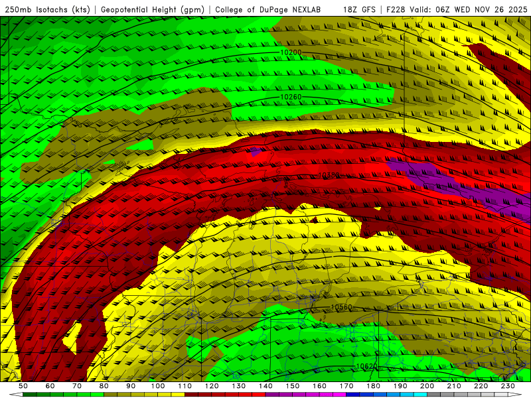Click the colorbar label 170
This screenshot has width=531, height=398.
click(x=346, y=386)
